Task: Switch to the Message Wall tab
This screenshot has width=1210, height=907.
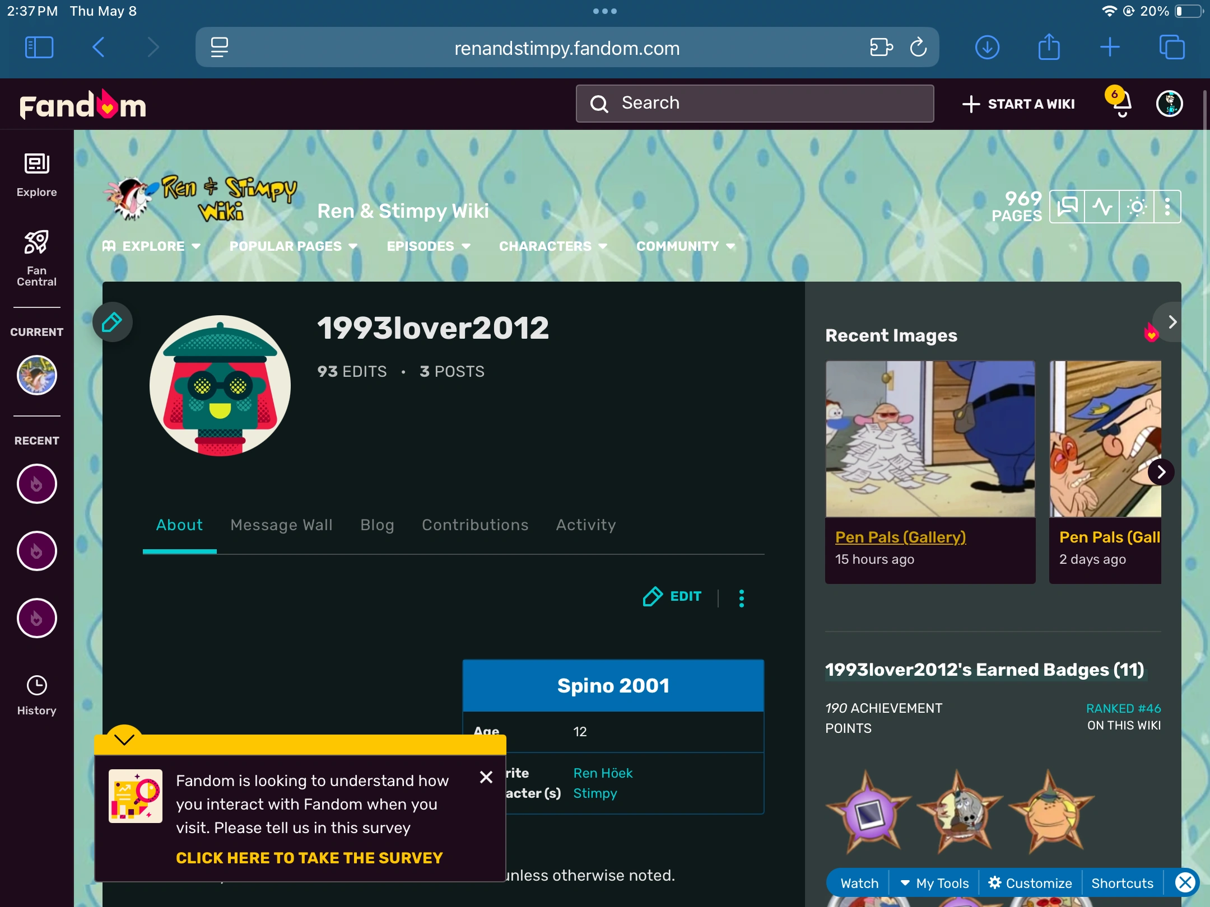Action: [x=281, y=525]
